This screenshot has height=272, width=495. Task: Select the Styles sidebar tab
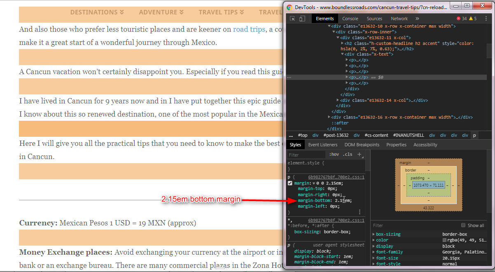(x=295, y=145)
